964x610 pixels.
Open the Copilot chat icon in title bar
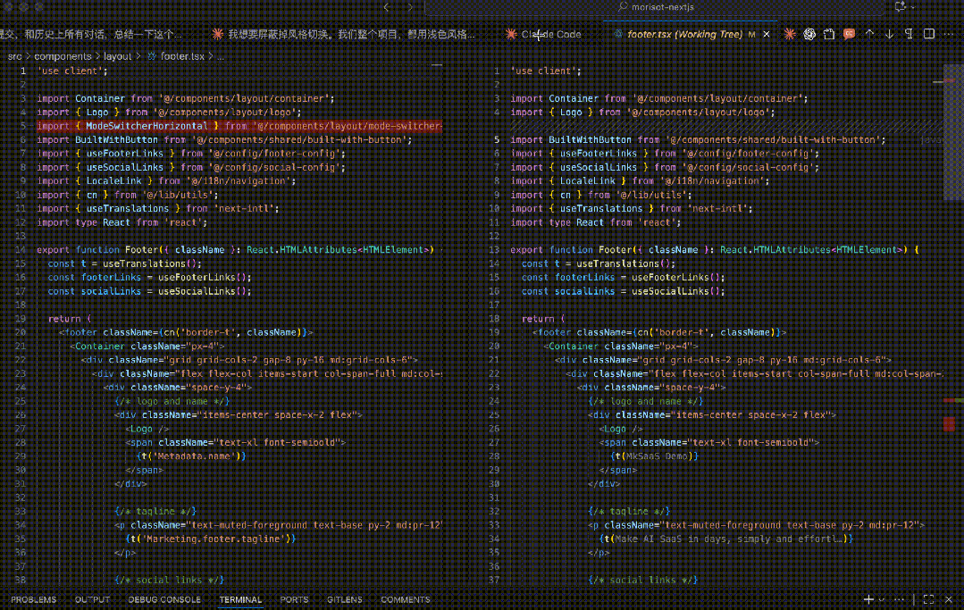click(900, 7)
